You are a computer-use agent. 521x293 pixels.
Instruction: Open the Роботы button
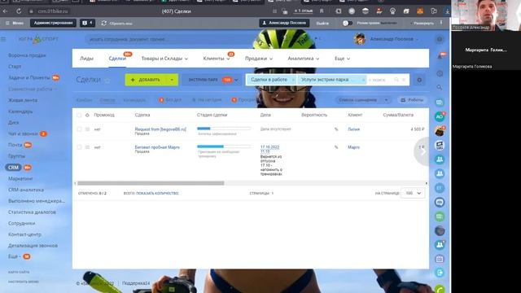[412, 100]
